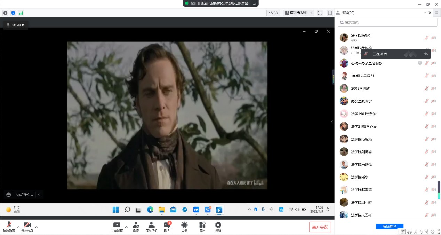The height and width of the screenshot is (235, 441).
Task: Click the red 离开会议 leave button
Action: 320,227
